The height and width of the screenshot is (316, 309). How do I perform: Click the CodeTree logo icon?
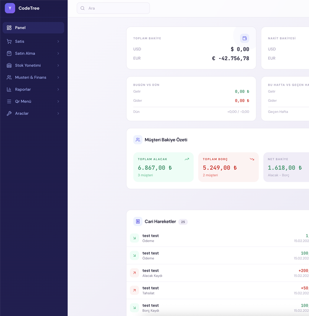(x=10, y=8)
